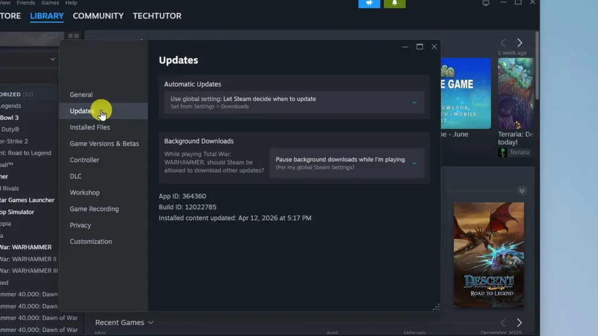Click the blue megaphone announcements icon
598x336 pixels.
[369, 3]
